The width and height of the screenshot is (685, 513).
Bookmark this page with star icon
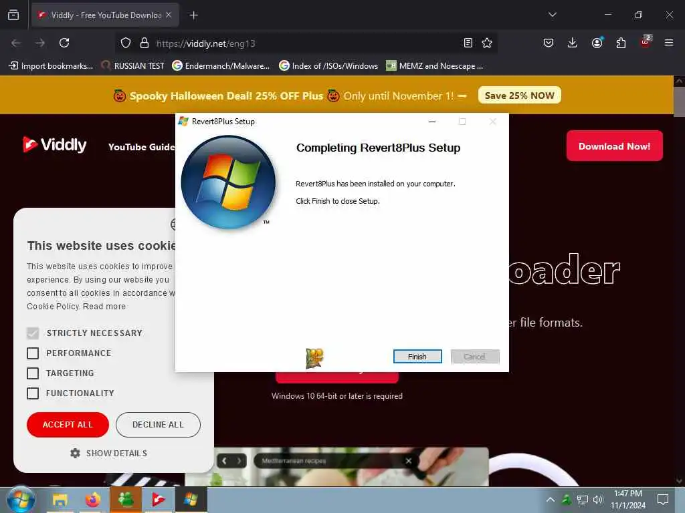pos(487,43)
